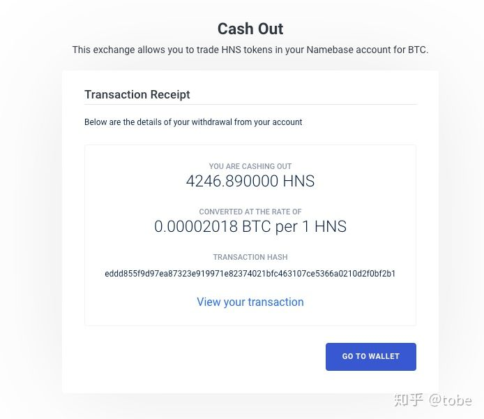Click the CONVERTED AT THE RATE OF label
Image resolution: width=484 pixels, height=419 pixels.
point(250,212)
